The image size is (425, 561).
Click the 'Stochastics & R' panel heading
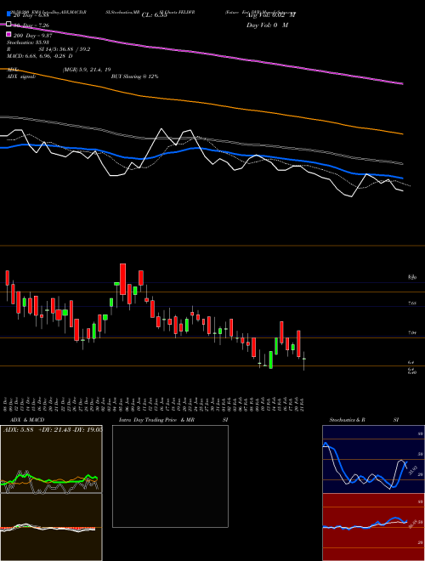(348, 420)
